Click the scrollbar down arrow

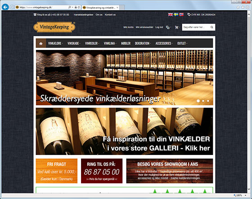pos(249,189)
